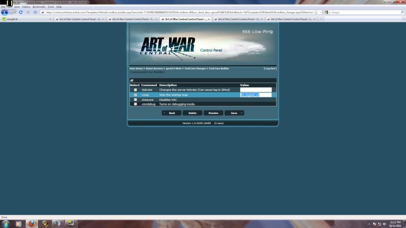This screenshot has width=406, height=228.
Task: Switch to the clangdl.dk tab
Action: pos(26,19)
